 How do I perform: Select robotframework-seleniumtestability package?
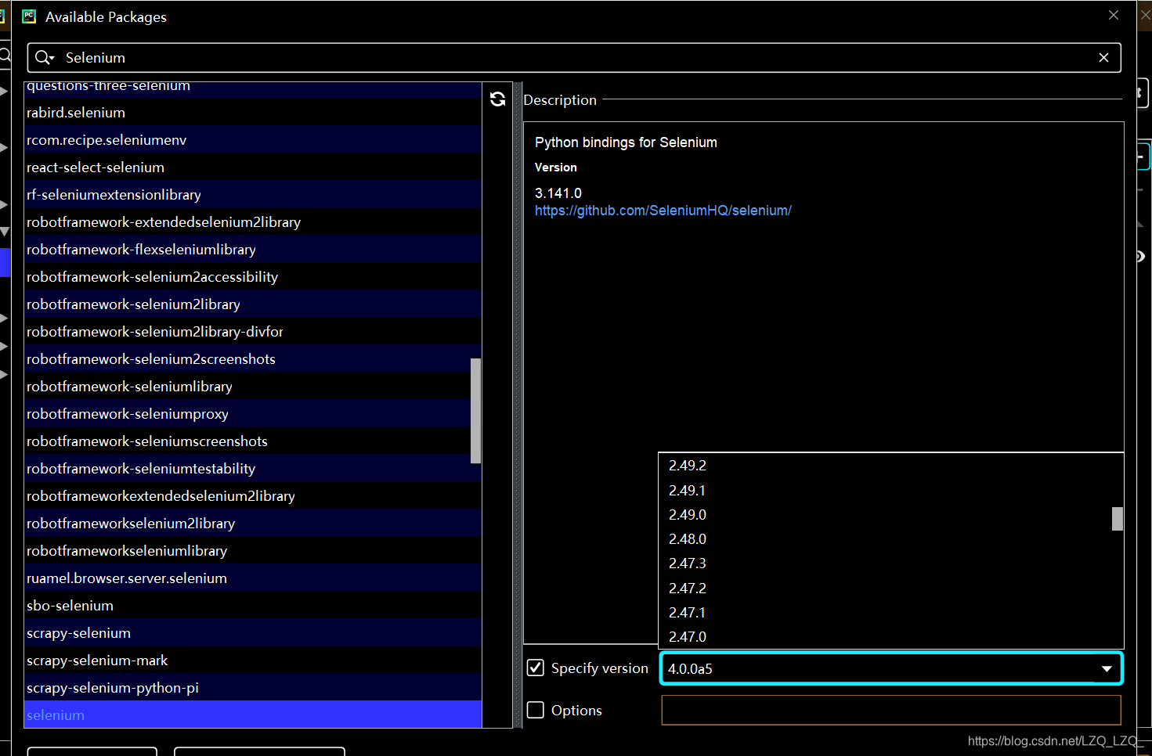point(253,468)
